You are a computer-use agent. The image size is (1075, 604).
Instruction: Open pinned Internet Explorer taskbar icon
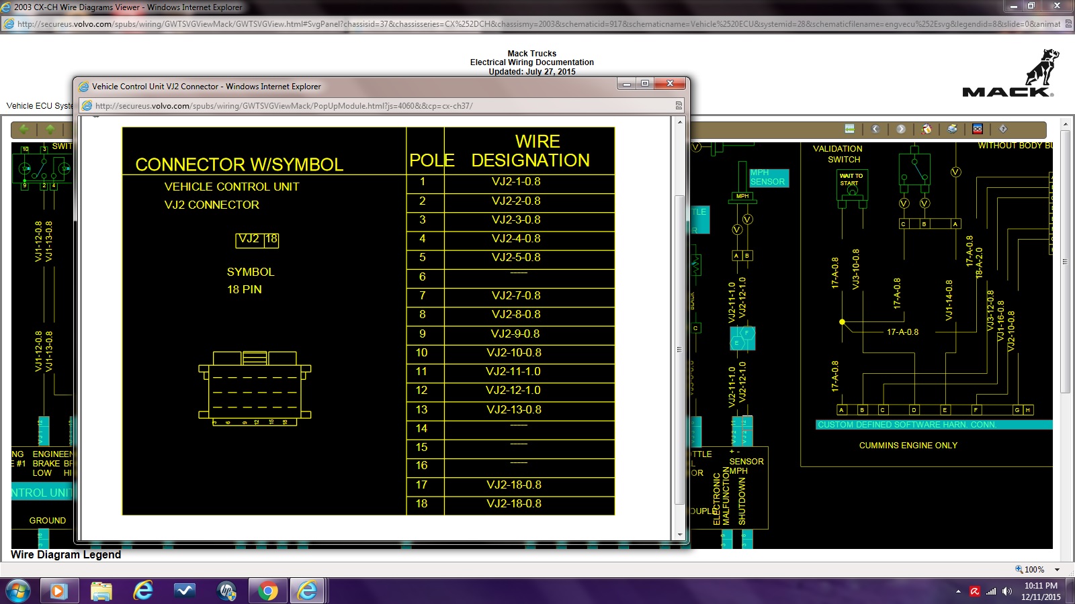142,591
